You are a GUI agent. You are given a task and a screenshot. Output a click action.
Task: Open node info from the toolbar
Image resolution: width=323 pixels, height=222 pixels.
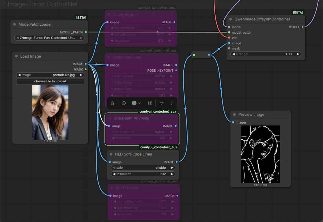coord(124,103)
